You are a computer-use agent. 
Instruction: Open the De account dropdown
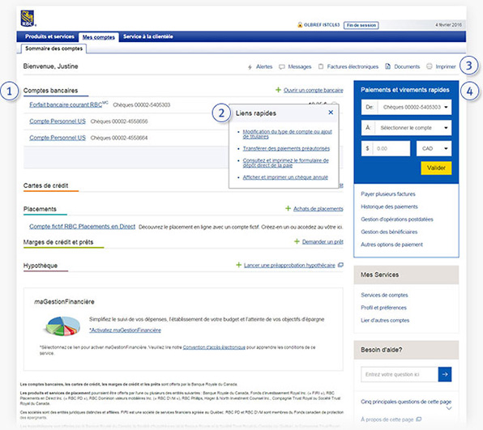[x=406, y=107]
